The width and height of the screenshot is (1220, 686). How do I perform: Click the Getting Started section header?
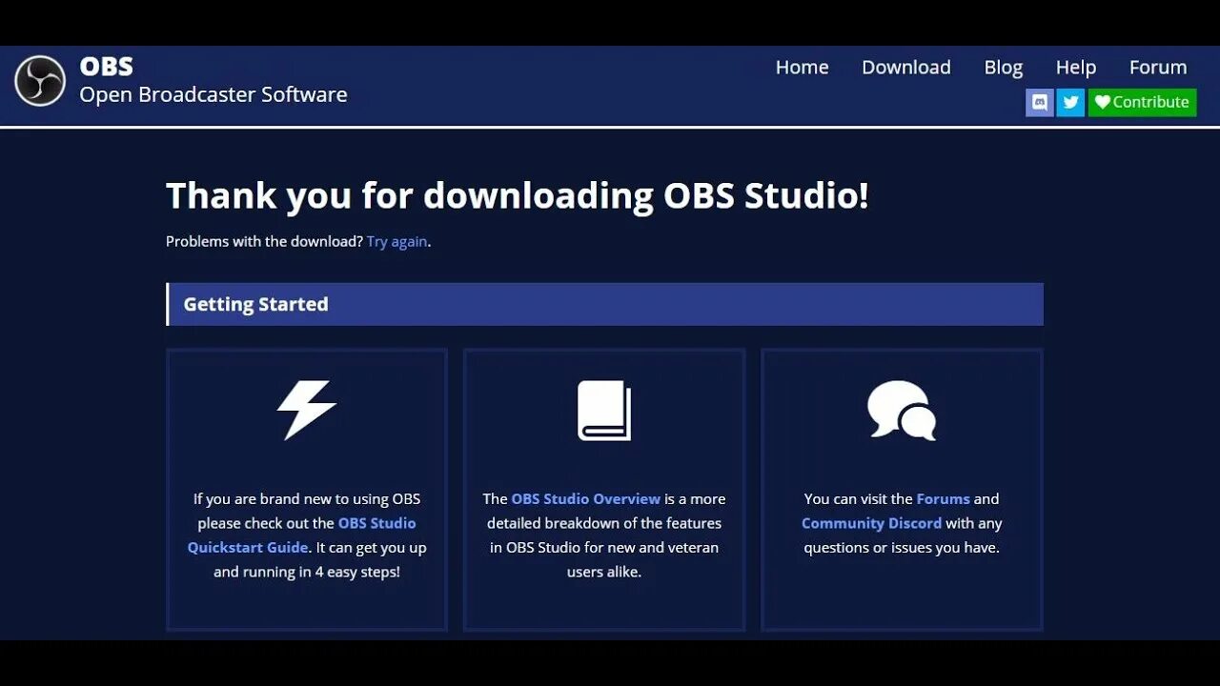click(x=604, y=304)
